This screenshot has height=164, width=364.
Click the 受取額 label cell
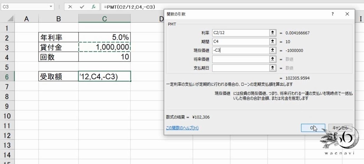(59, 77)
